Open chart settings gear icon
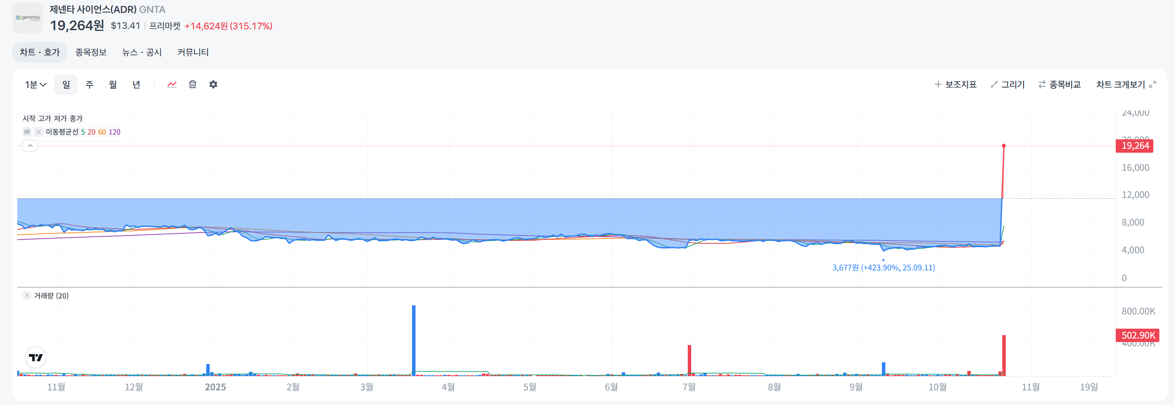The width and height of the screenshot is (1174, 405). click(213, 85)
